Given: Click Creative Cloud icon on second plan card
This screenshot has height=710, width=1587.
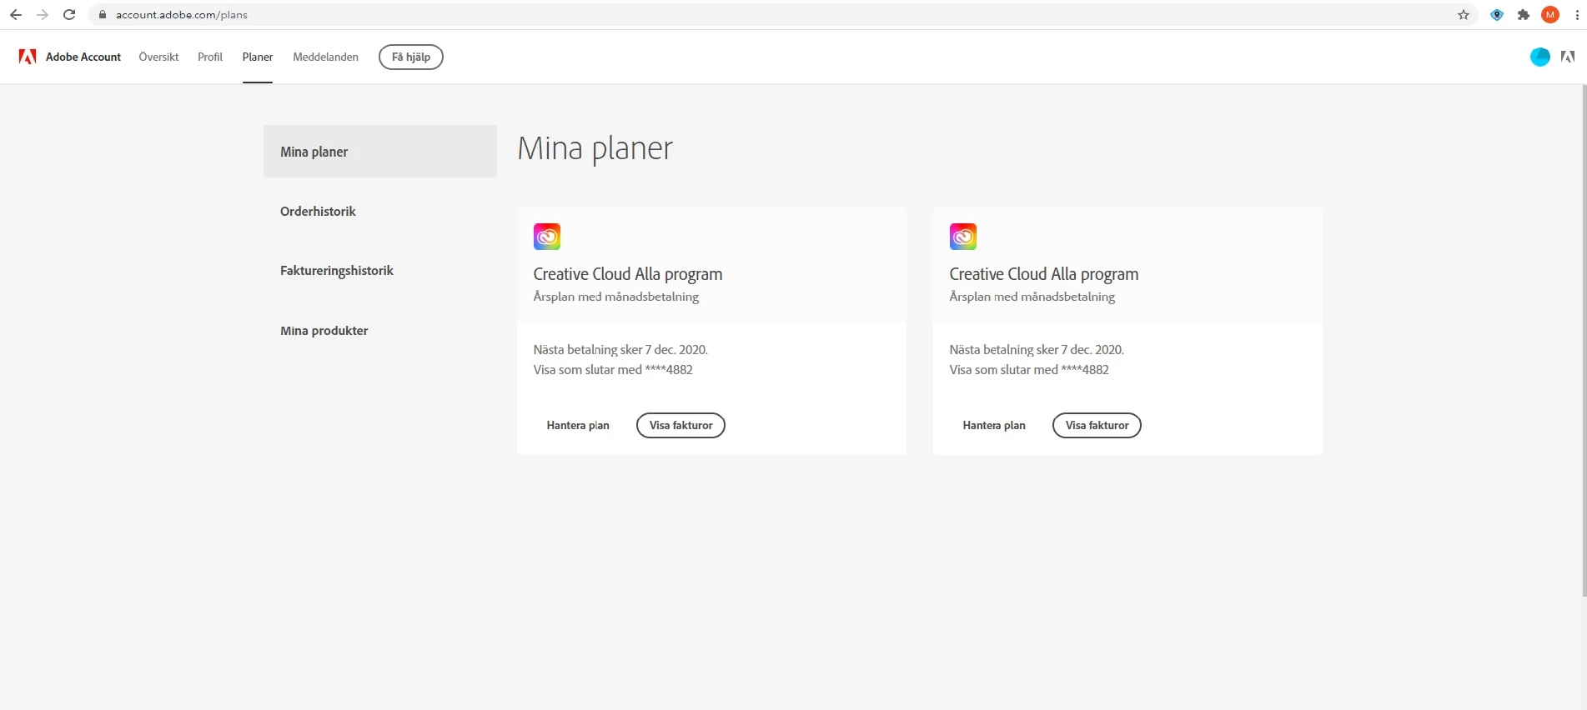Looking at the screenshot, I should 963,237.
